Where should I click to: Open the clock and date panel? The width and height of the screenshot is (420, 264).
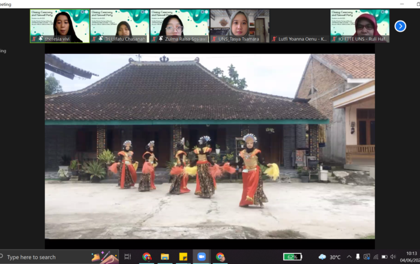coord(411,257)
